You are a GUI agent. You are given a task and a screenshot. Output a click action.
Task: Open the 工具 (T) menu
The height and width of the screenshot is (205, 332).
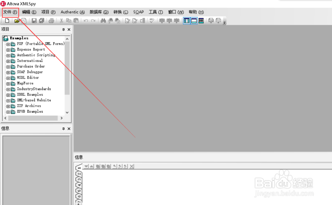(156, 12)
